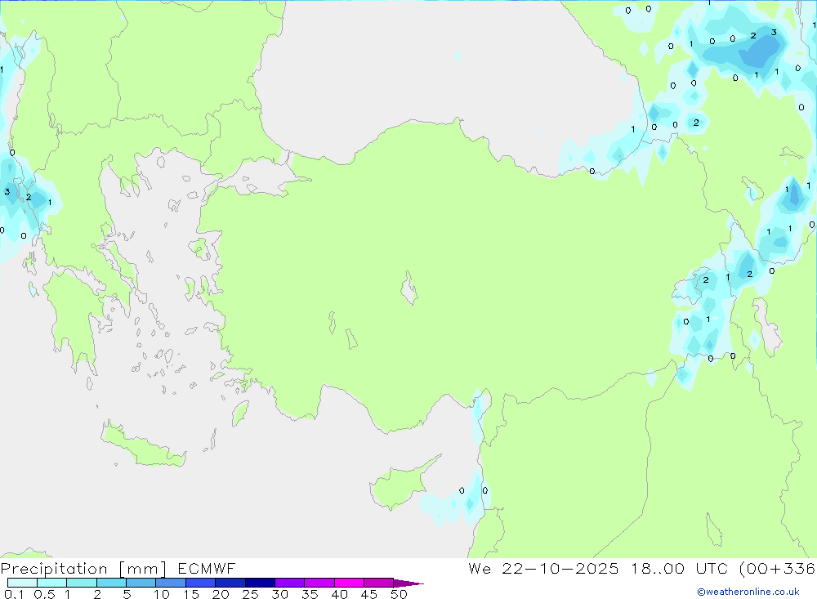Click the "30" legend scale label

coord(279,594)
